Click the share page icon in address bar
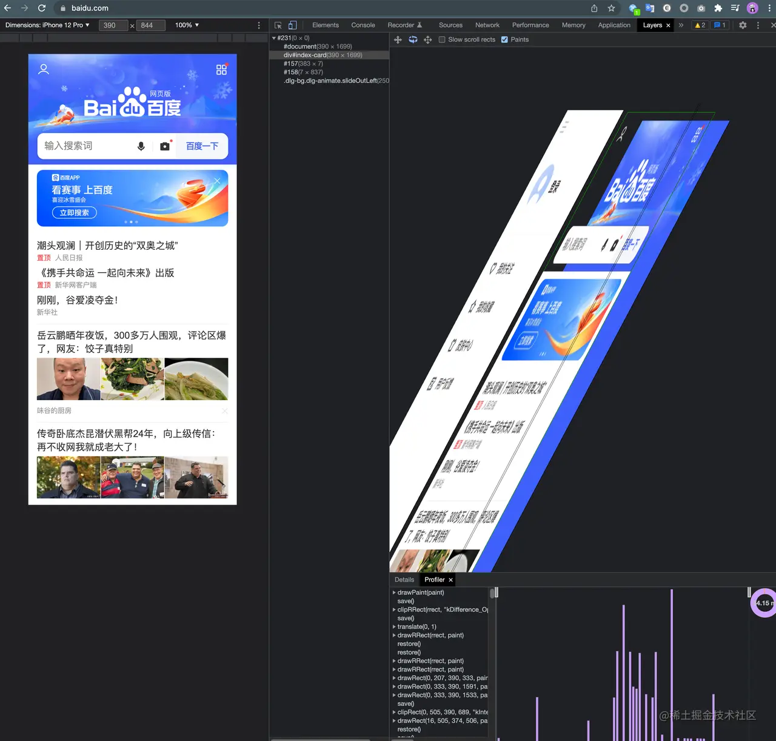This screenshot has height=741, width=776. [594, 8]
